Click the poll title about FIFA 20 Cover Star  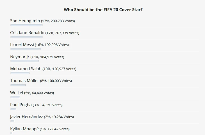point(103,10)
